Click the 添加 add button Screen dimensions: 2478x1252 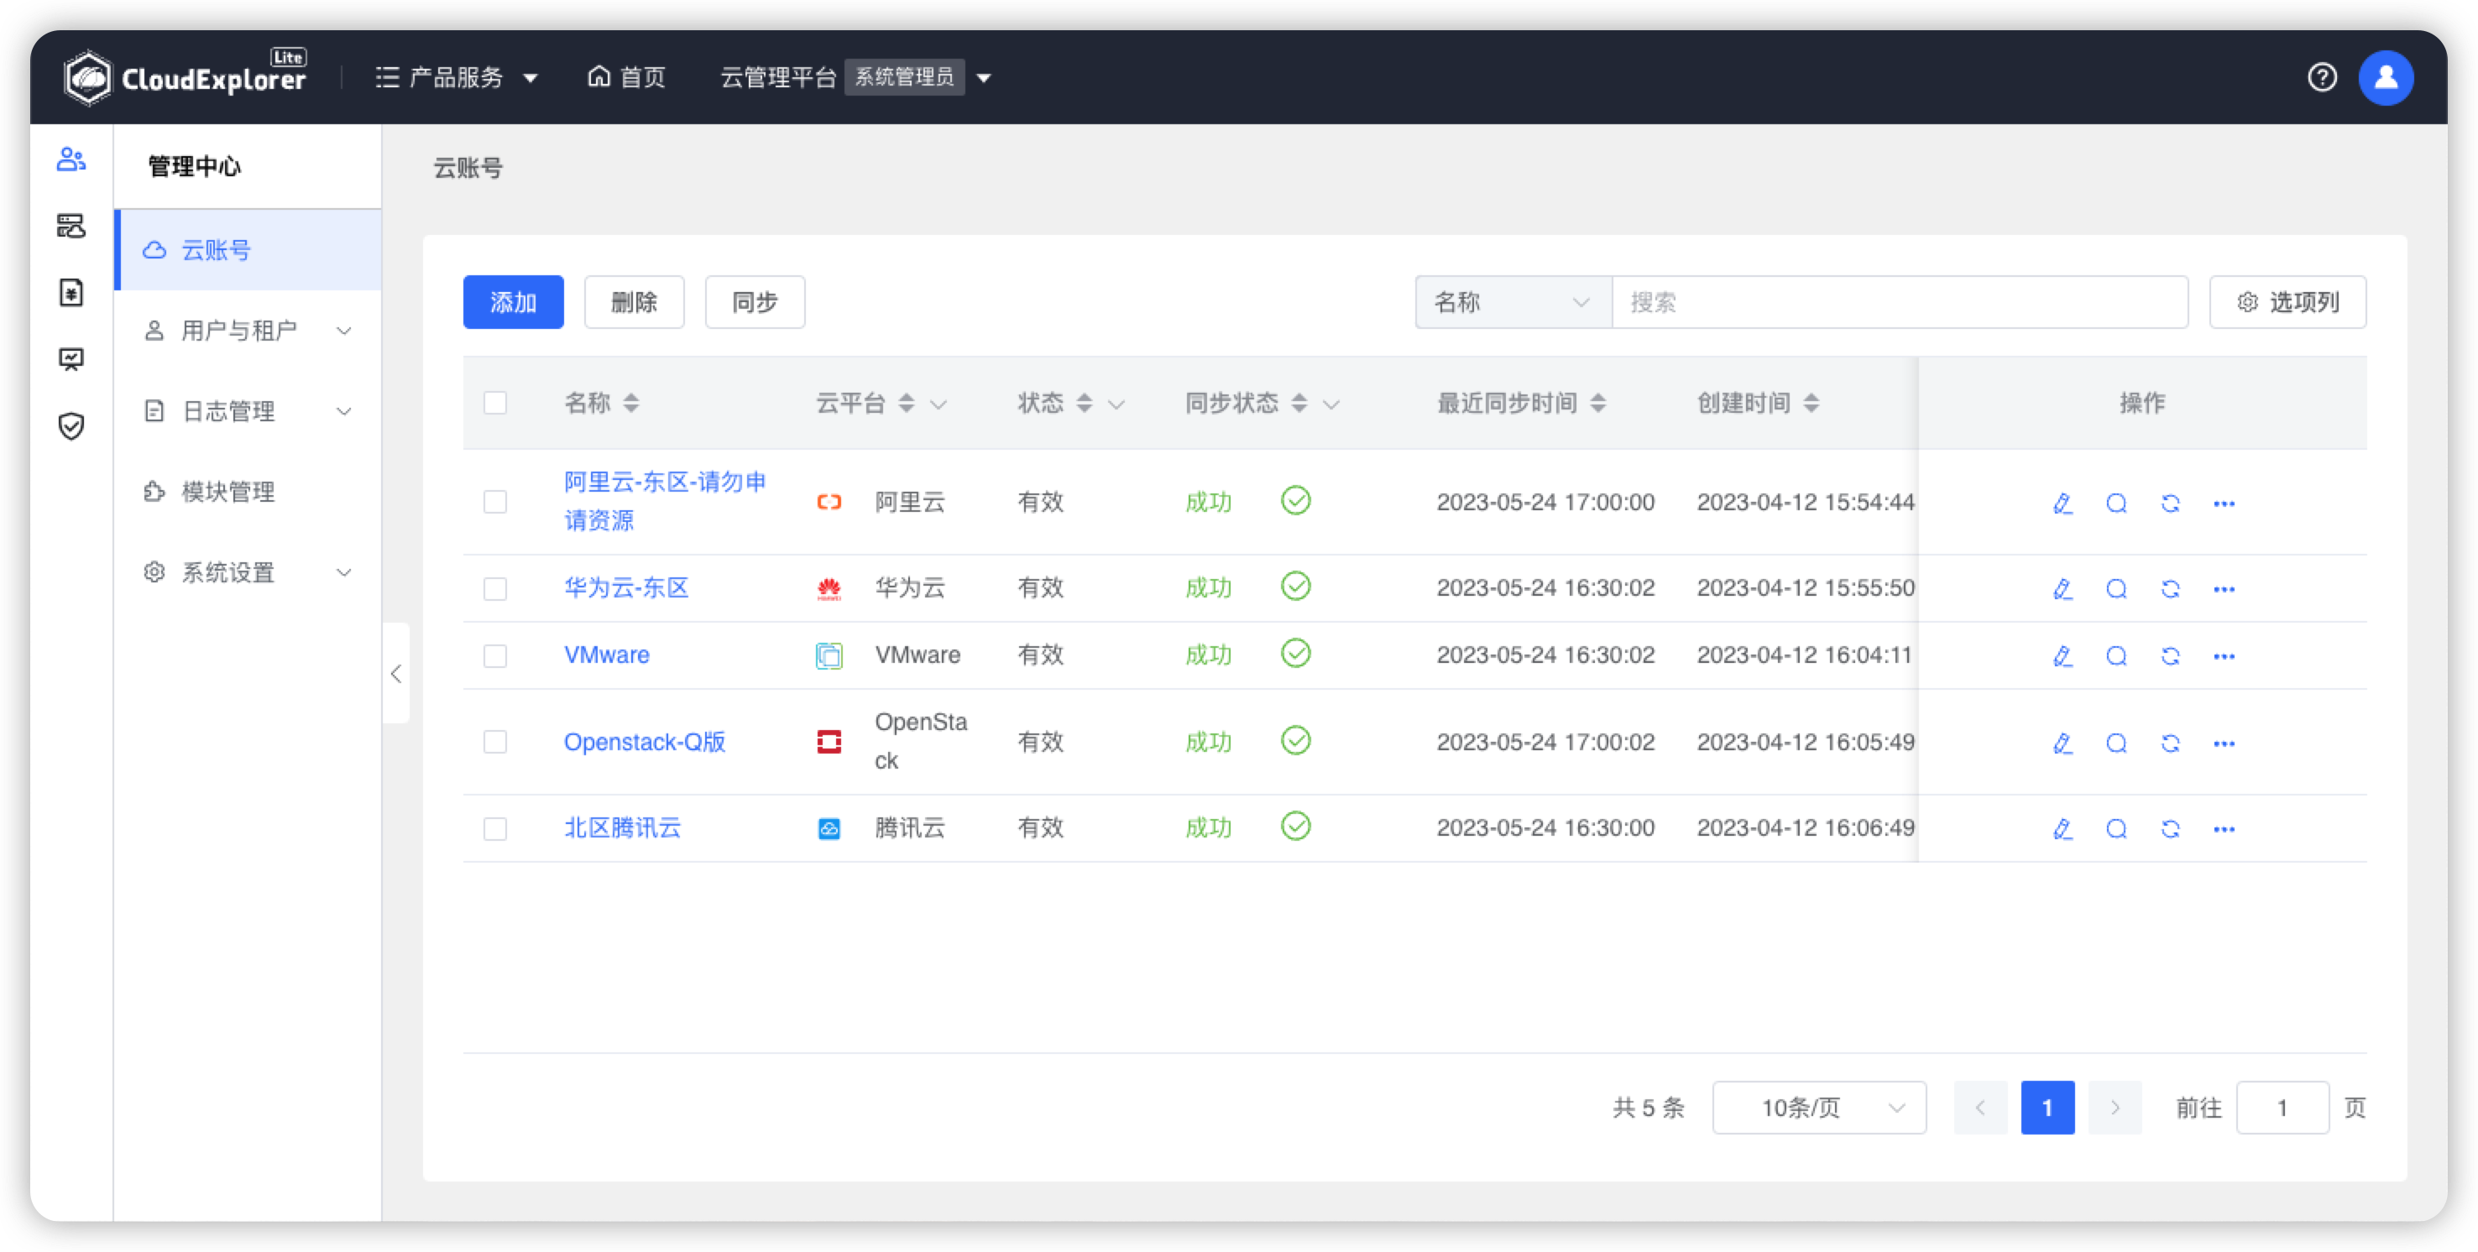tap(513, 302)
